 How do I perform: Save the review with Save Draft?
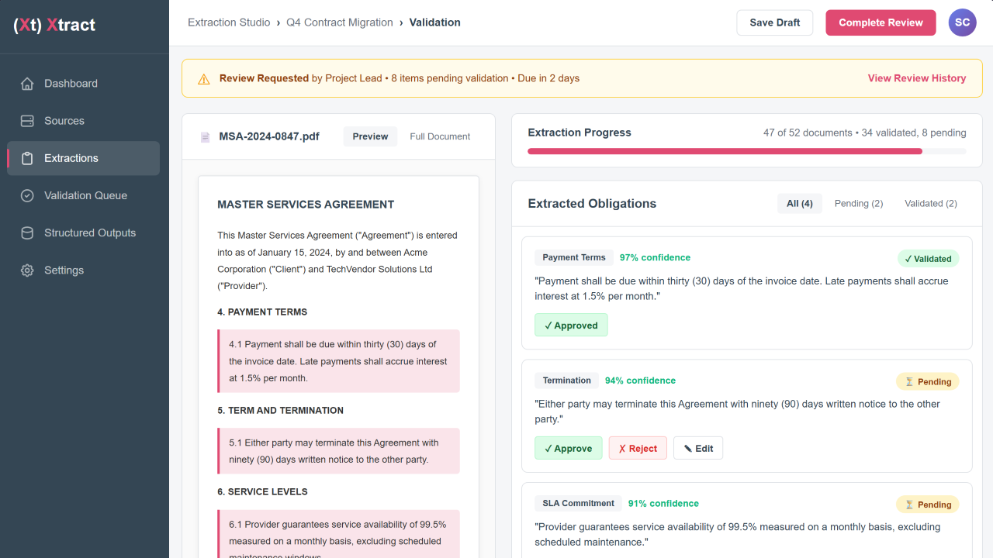pos(775,22)
